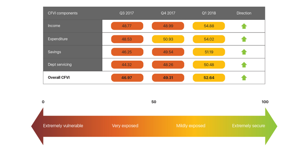Click the 49.31 Overall CFVI value
The height and width of the screenshot is (149, 298).
(x=168, y=78)
